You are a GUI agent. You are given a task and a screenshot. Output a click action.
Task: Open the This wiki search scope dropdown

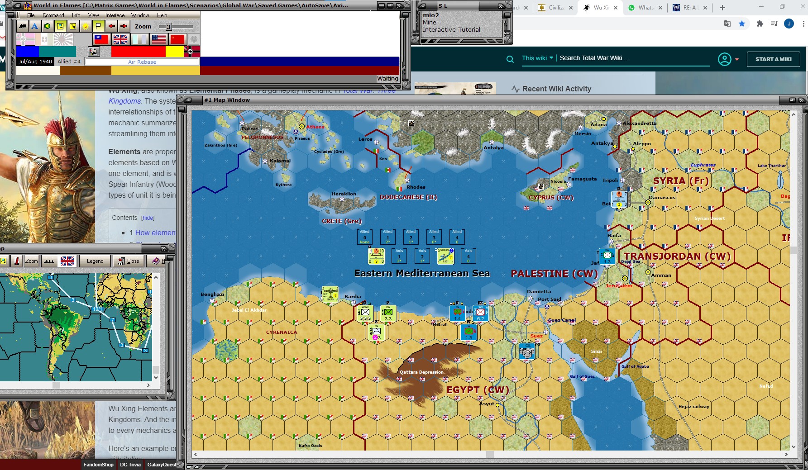click(x=538, y=58)
